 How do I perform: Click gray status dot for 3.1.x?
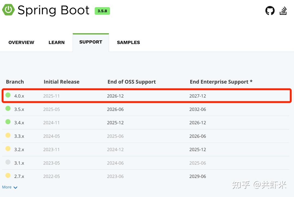coord(8,162)
